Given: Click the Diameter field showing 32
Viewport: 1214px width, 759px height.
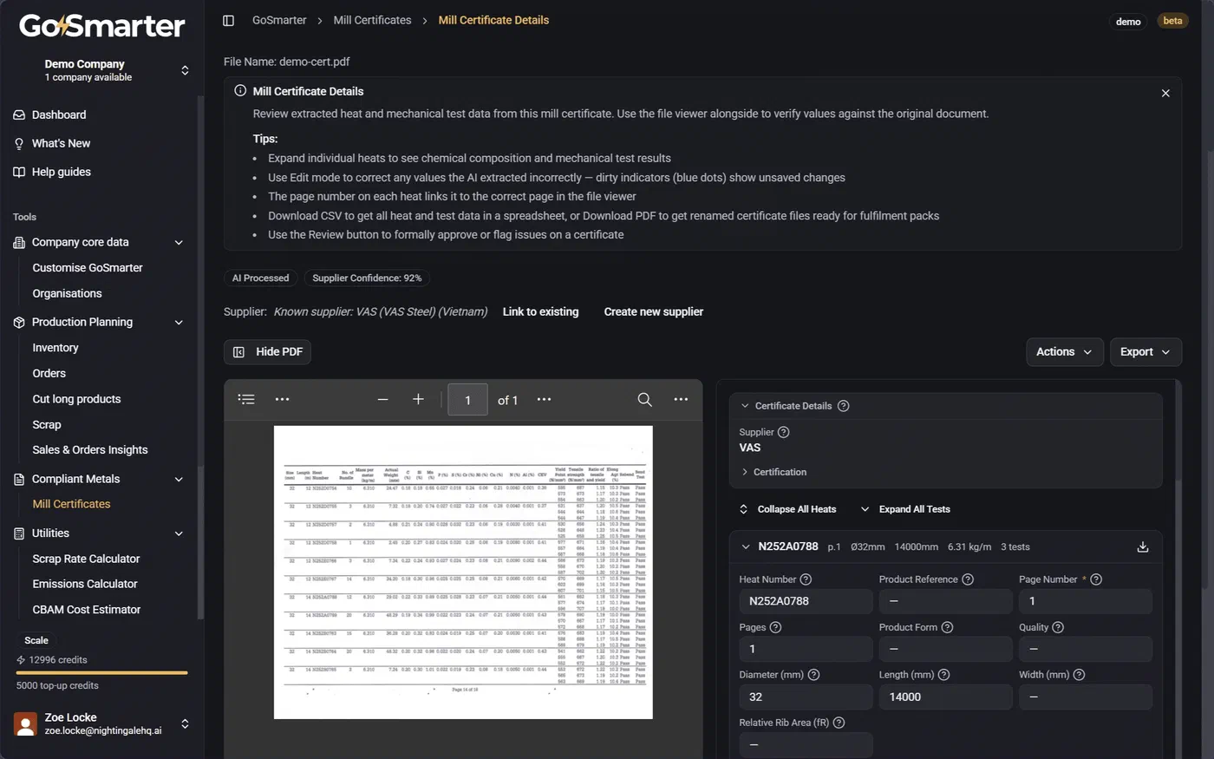Looking at the screenshot, I should coord(806,697).
